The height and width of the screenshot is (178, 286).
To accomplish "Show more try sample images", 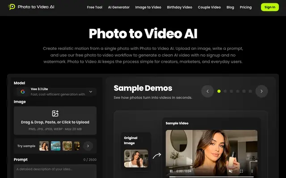I will [x=88, y=146].
